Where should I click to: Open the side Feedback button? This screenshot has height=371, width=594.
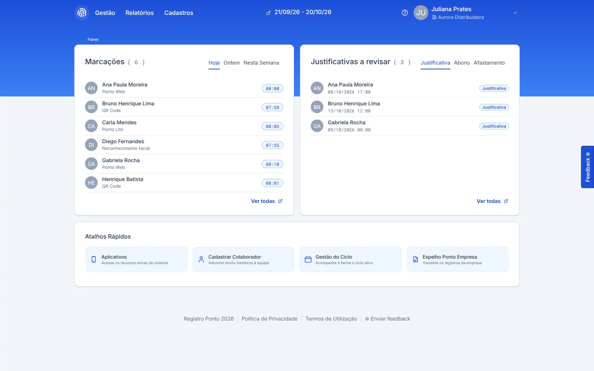587,167
